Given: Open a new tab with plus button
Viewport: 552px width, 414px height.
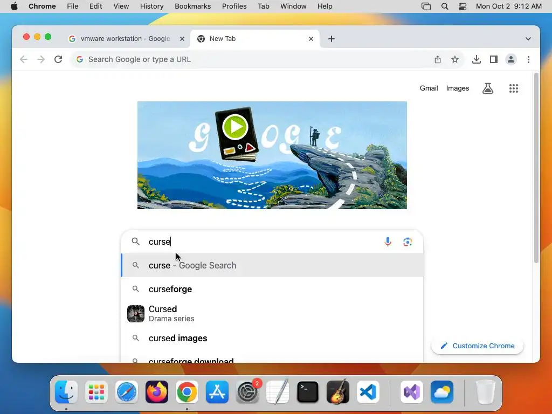Looking at the screenshot, I should pos(332,39).
